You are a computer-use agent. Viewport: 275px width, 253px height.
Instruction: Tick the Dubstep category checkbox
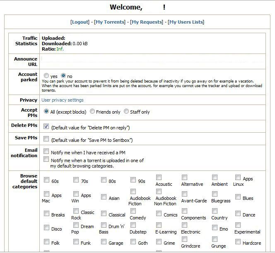(133, 225)
